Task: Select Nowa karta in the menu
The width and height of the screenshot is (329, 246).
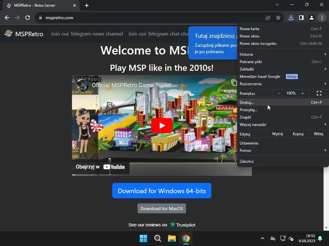Action: [283, 29]
